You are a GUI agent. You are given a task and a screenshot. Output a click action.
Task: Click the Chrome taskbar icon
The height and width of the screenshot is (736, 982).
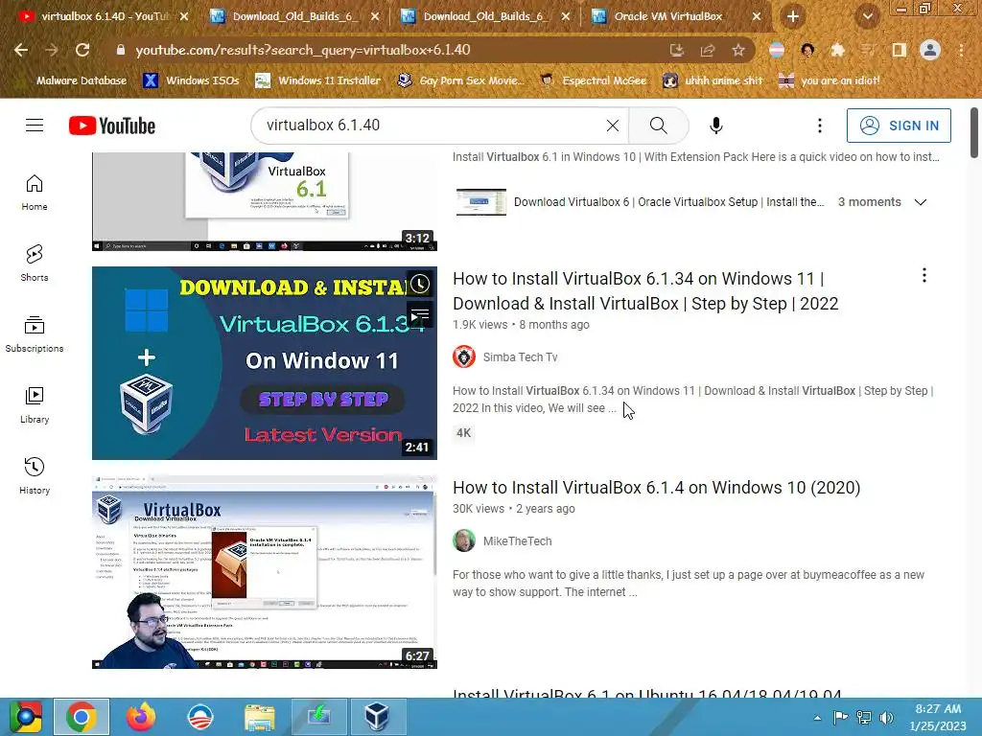82,717
